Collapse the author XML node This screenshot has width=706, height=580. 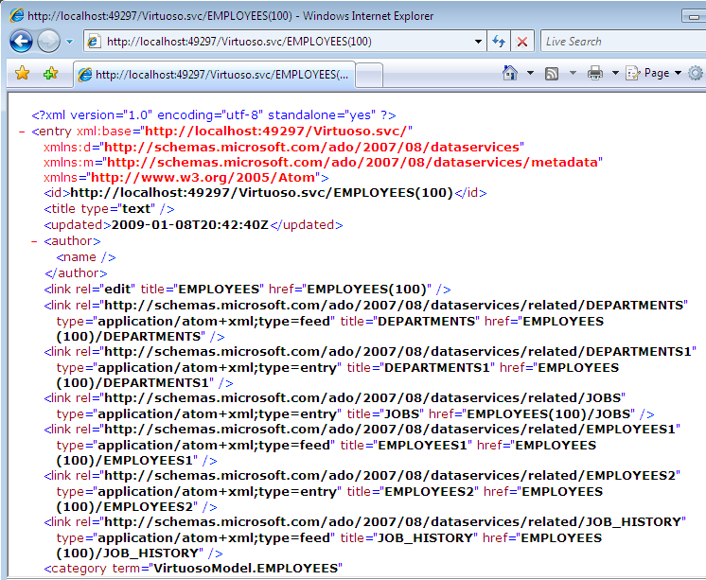click(x=34, y=241)
